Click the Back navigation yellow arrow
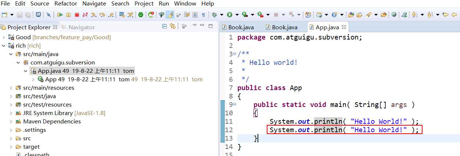 454,15
